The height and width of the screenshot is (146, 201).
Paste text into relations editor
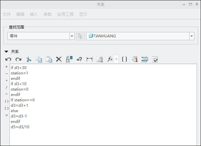point(49,59)
